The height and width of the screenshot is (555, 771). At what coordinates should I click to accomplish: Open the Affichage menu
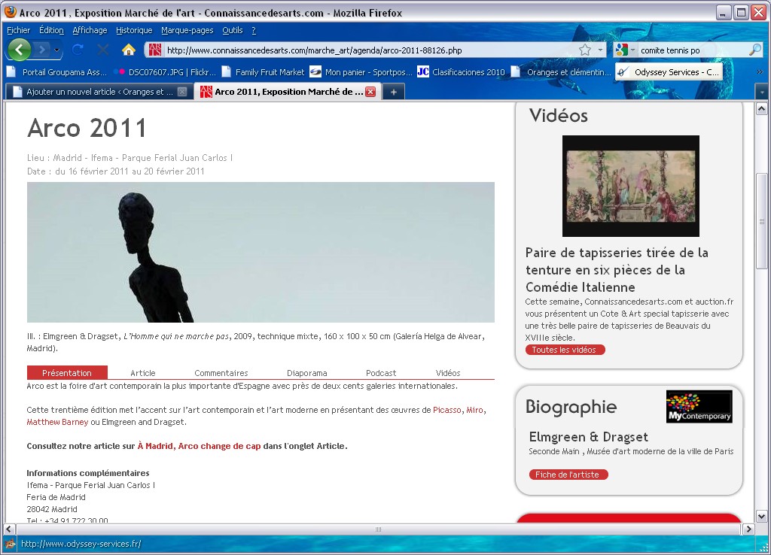point(90,30)
